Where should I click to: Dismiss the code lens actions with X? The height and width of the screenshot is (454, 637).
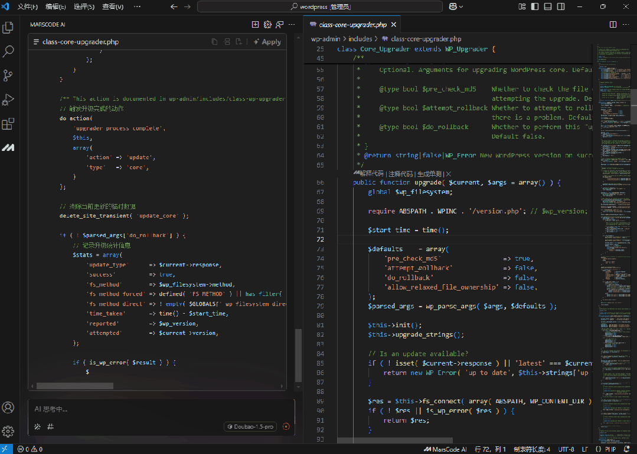449,174
